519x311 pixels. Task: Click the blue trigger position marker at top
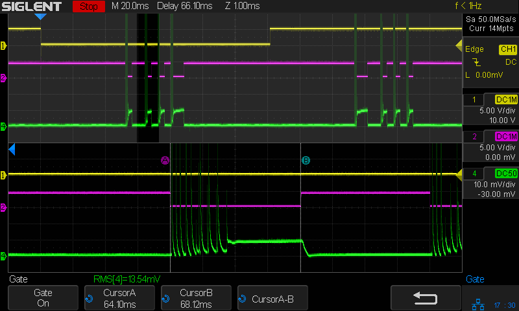[x=40, y=16]
